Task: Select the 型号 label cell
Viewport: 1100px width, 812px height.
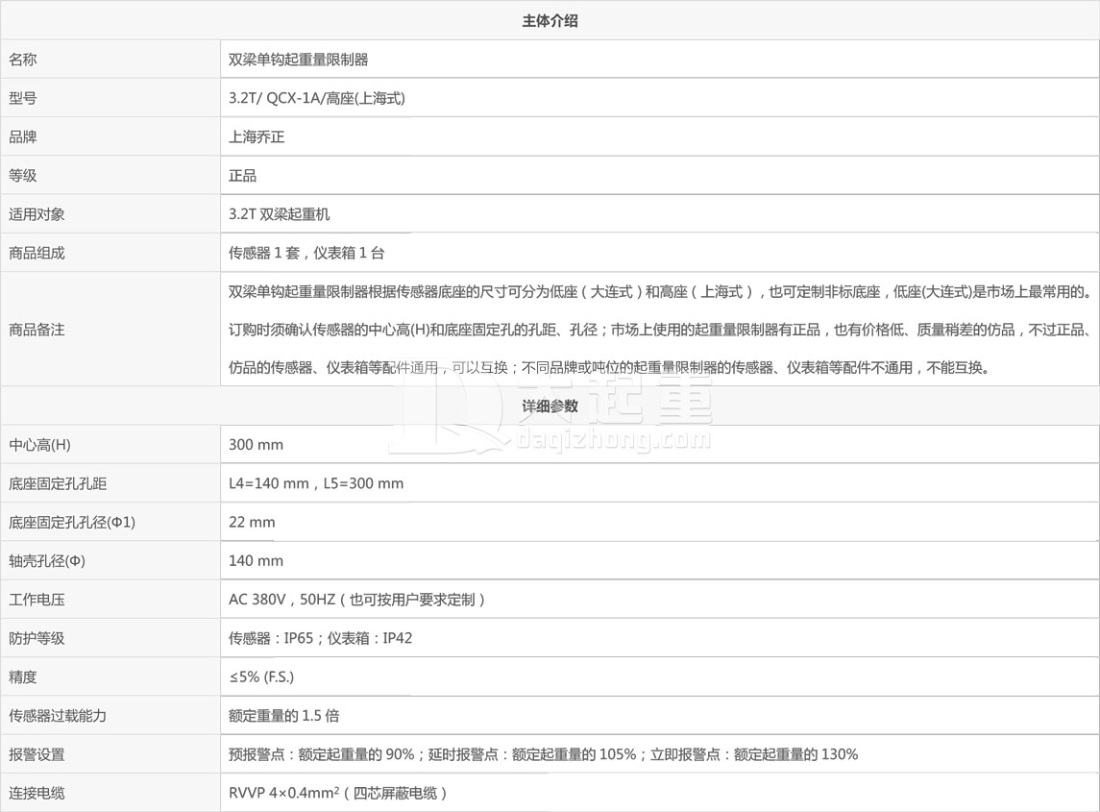Action: pos(110,98)
